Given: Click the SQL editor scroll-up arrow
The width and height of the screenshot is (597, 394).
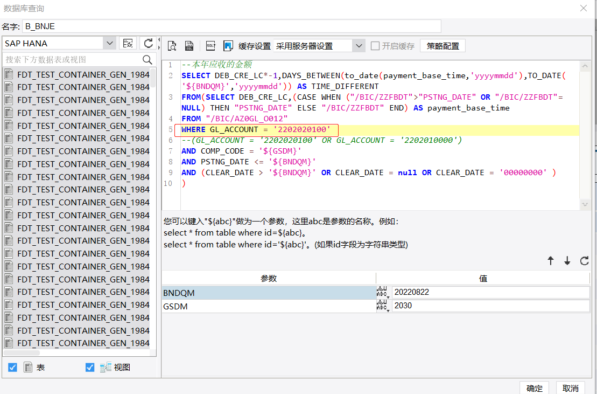Looking at the screenshot, I should pyautogui.click(x=585, y=67).
